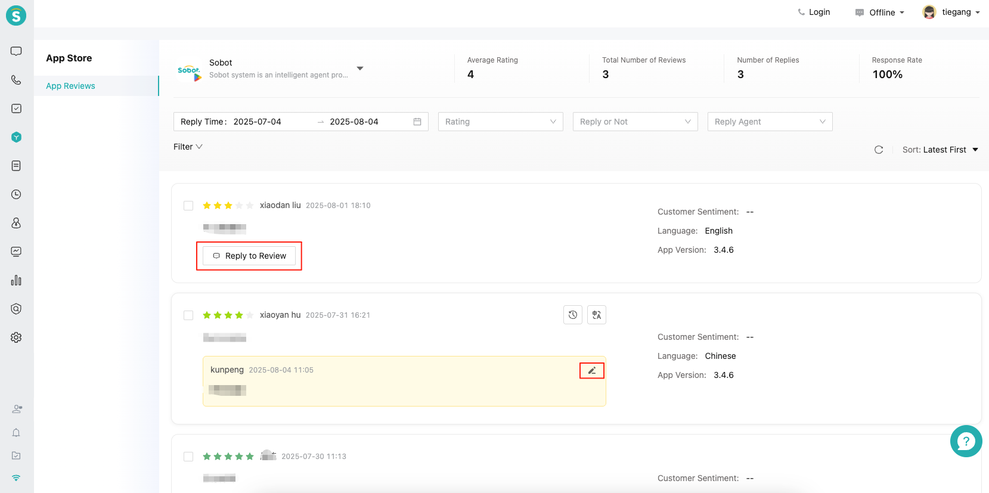Tick the checkbox for xiaoyan hu's review
989x493 pixels.
click(x=188, y=315)
